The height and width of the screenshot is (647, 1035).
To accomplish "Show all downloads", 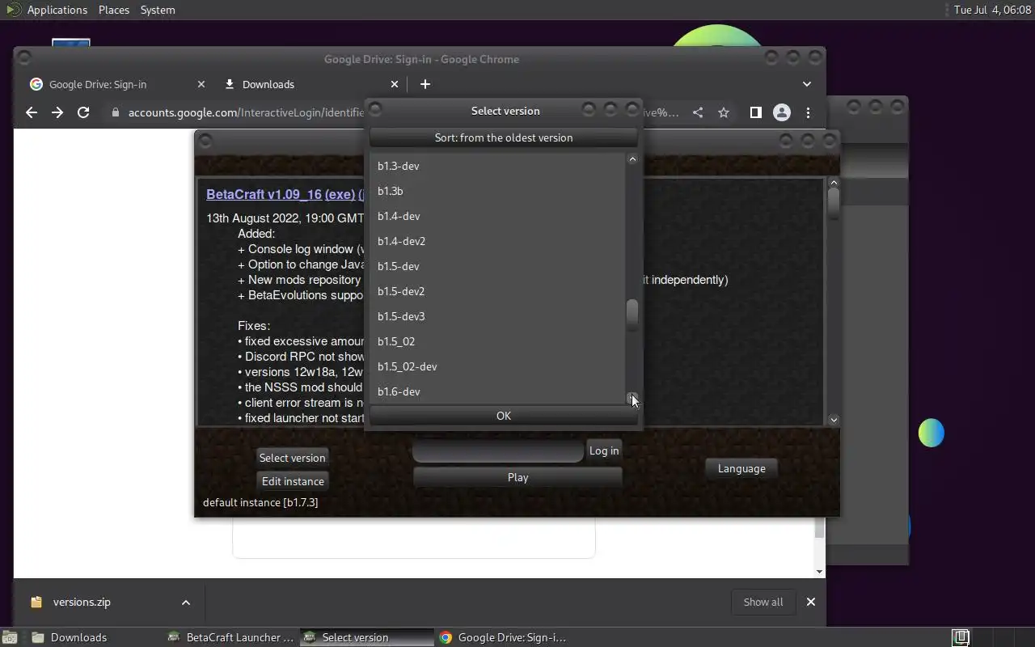I will [763, 602].
